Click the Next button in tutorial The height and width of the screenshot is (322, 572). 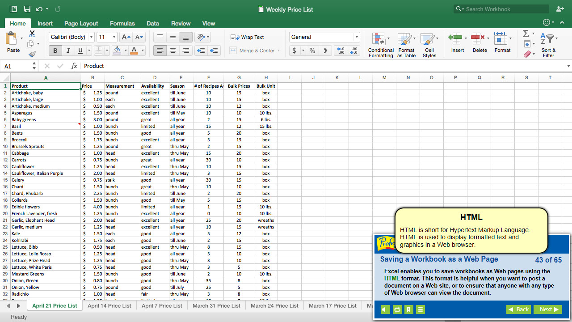547,309
